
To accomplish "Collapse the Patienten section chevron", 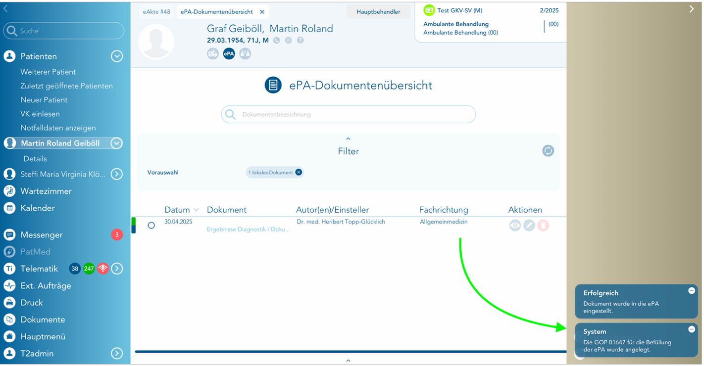I will point(117,56).
